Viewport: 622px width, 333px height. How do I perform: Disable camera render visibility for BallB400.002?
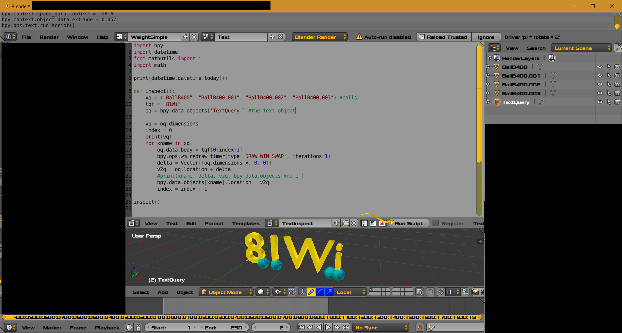click(617, 84)
